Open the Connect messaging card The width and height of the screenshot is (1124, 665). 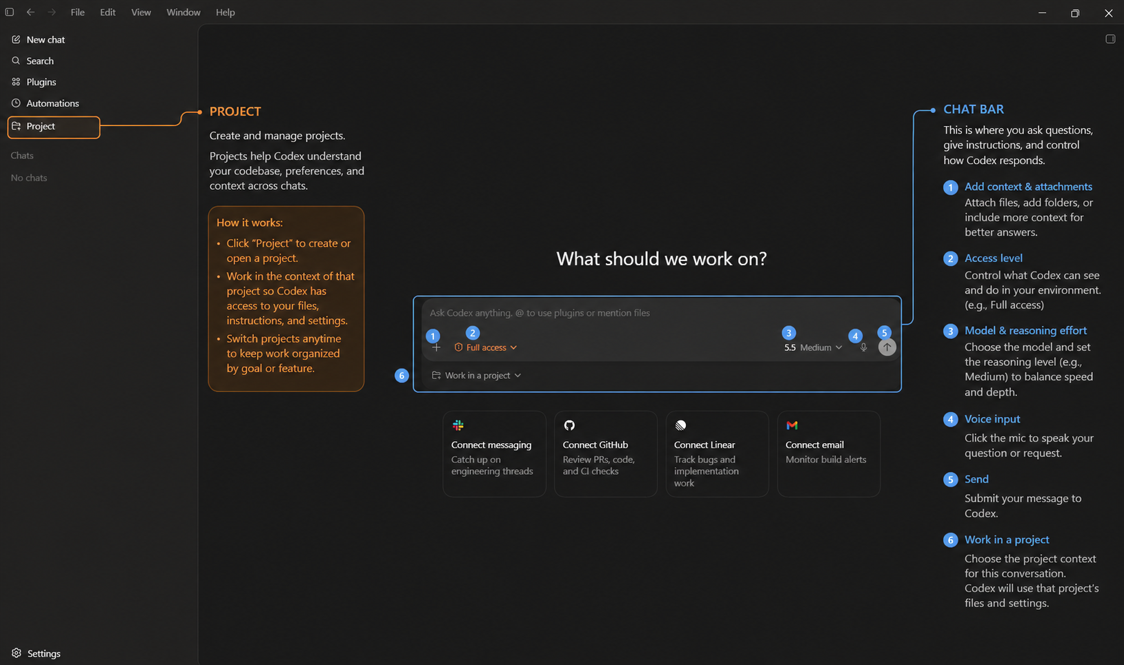tap(494, 454)
